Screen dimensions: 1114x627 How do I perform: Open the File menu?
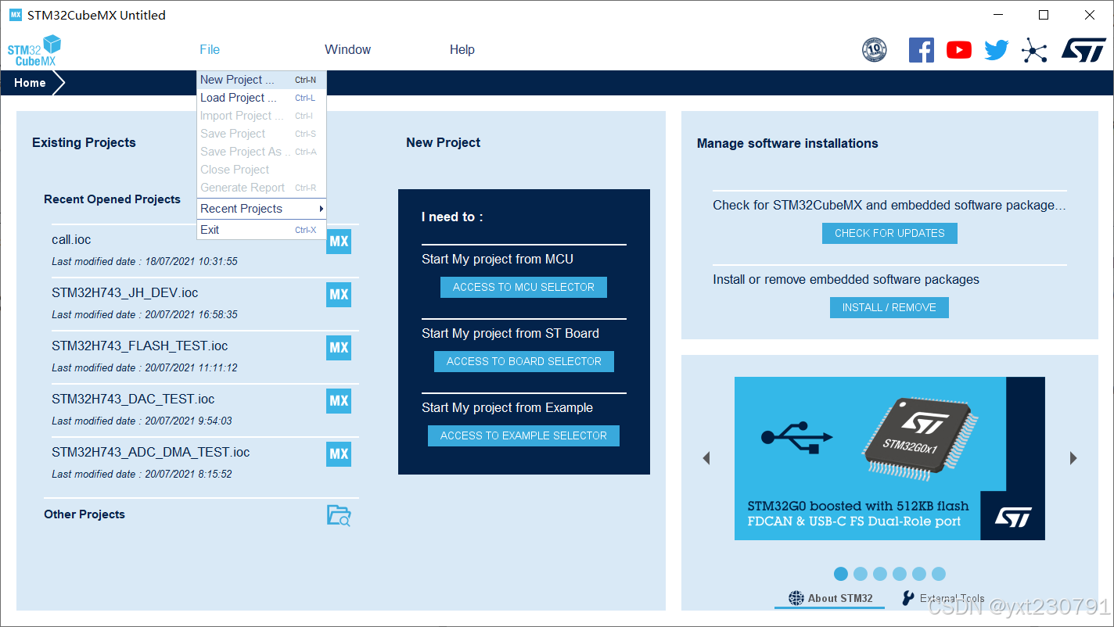pyautogui.click(x=210, y=49)
